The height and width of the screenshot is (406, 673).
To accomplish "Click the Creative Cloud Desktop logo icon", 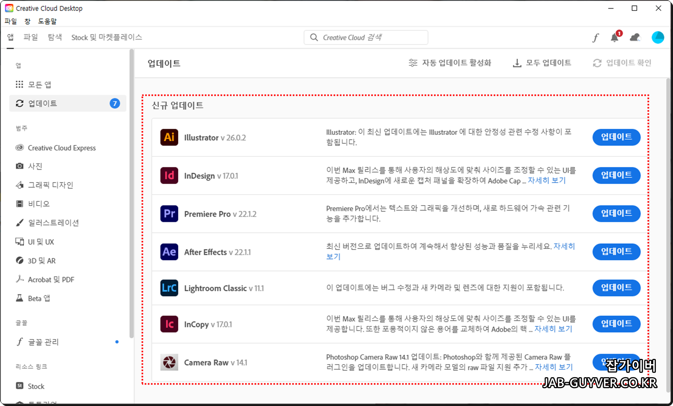I will tap(9, 8).
